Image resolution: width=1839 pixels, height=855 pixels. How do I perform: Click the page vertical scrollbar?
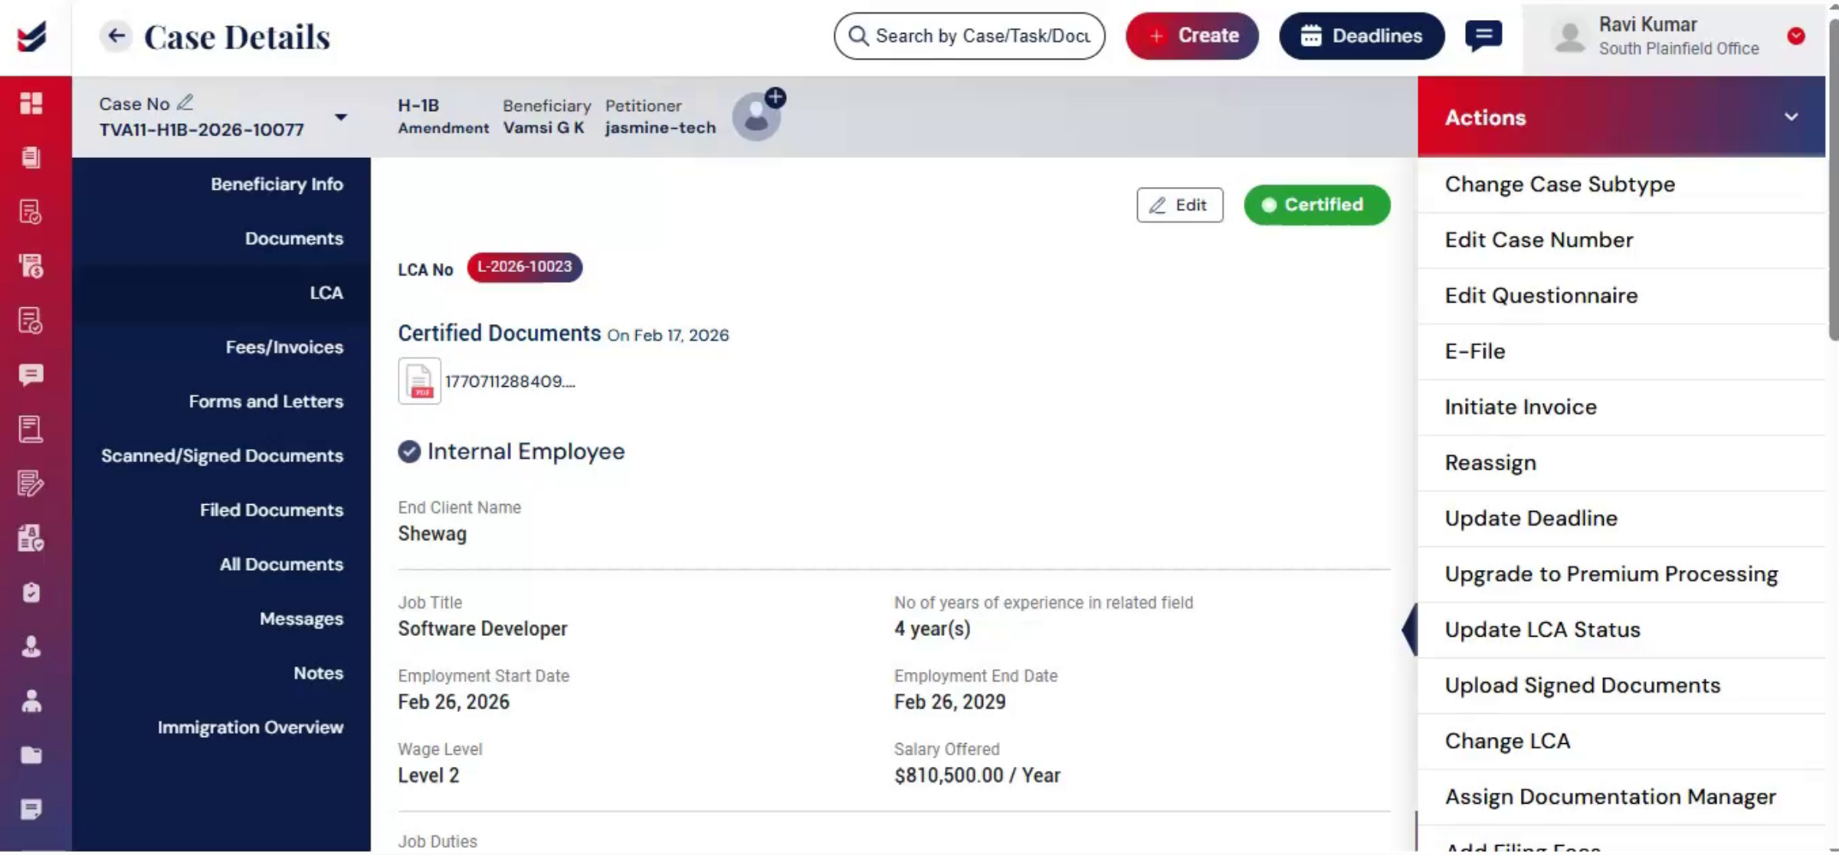pos(1833,180)
